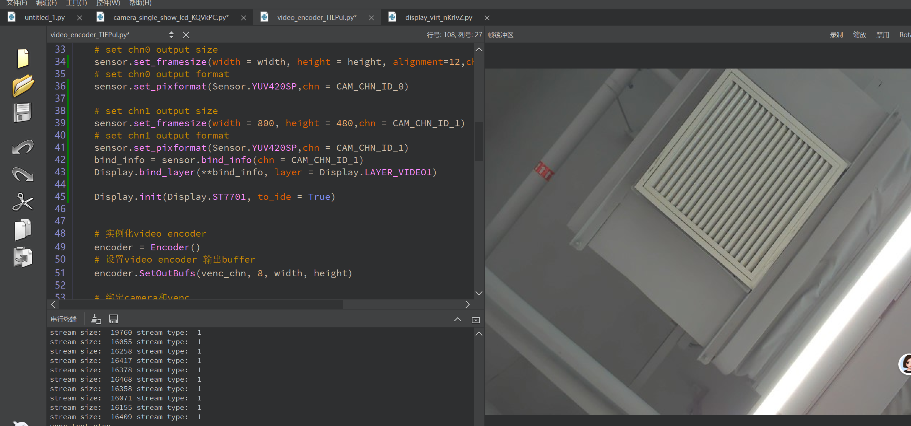Save serial terminal output with disk icon
This screenshot has width=911, height=426.
coord(113,319)
